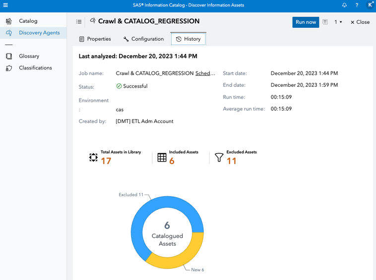Close the Crawl & CATALOG_REGRESSION agent
This screenshot has height=280, width=376.
[360, 22]
